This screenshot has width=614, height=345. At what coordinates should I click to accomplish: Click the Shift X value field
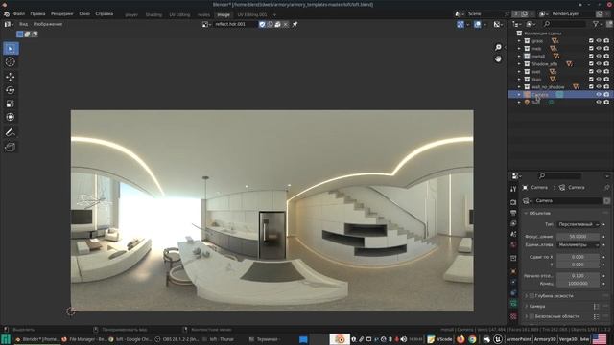tap(578, 257)
